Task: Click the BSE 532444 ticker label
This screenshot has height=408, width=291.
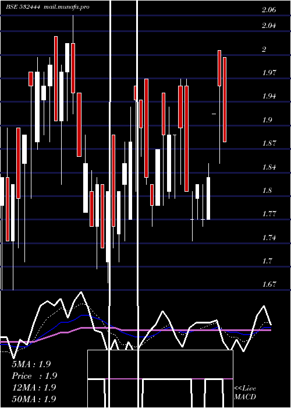Action: click(x=23, y=7)
